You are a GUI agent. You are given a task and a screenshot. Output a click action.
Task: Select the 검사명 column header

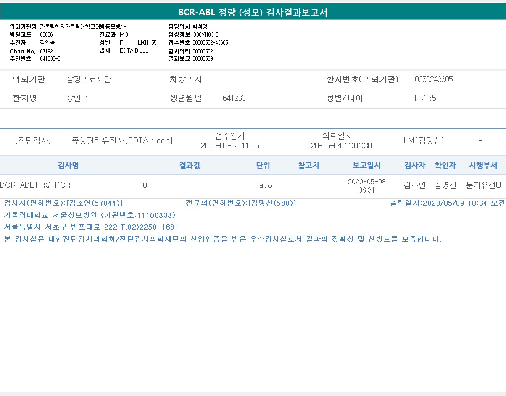click(x=68, y=166)
